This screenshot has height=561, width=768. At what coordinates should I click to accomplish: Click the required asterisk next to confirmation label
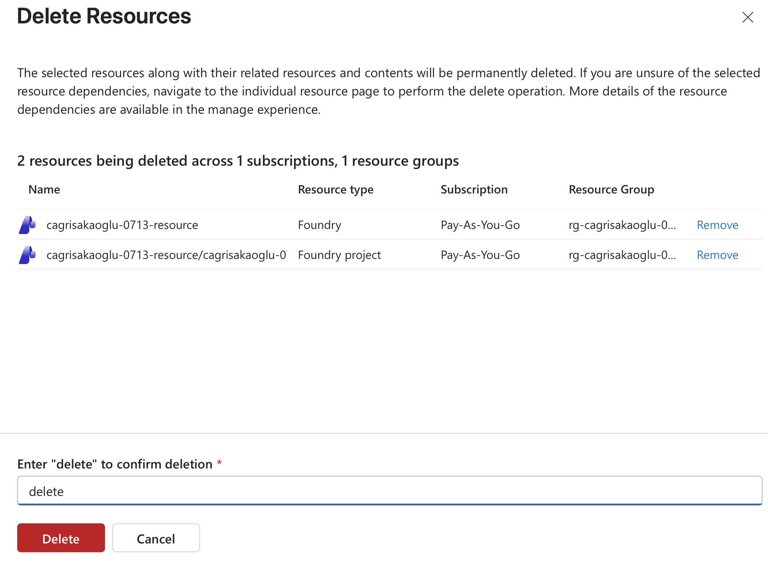[219, 463]
